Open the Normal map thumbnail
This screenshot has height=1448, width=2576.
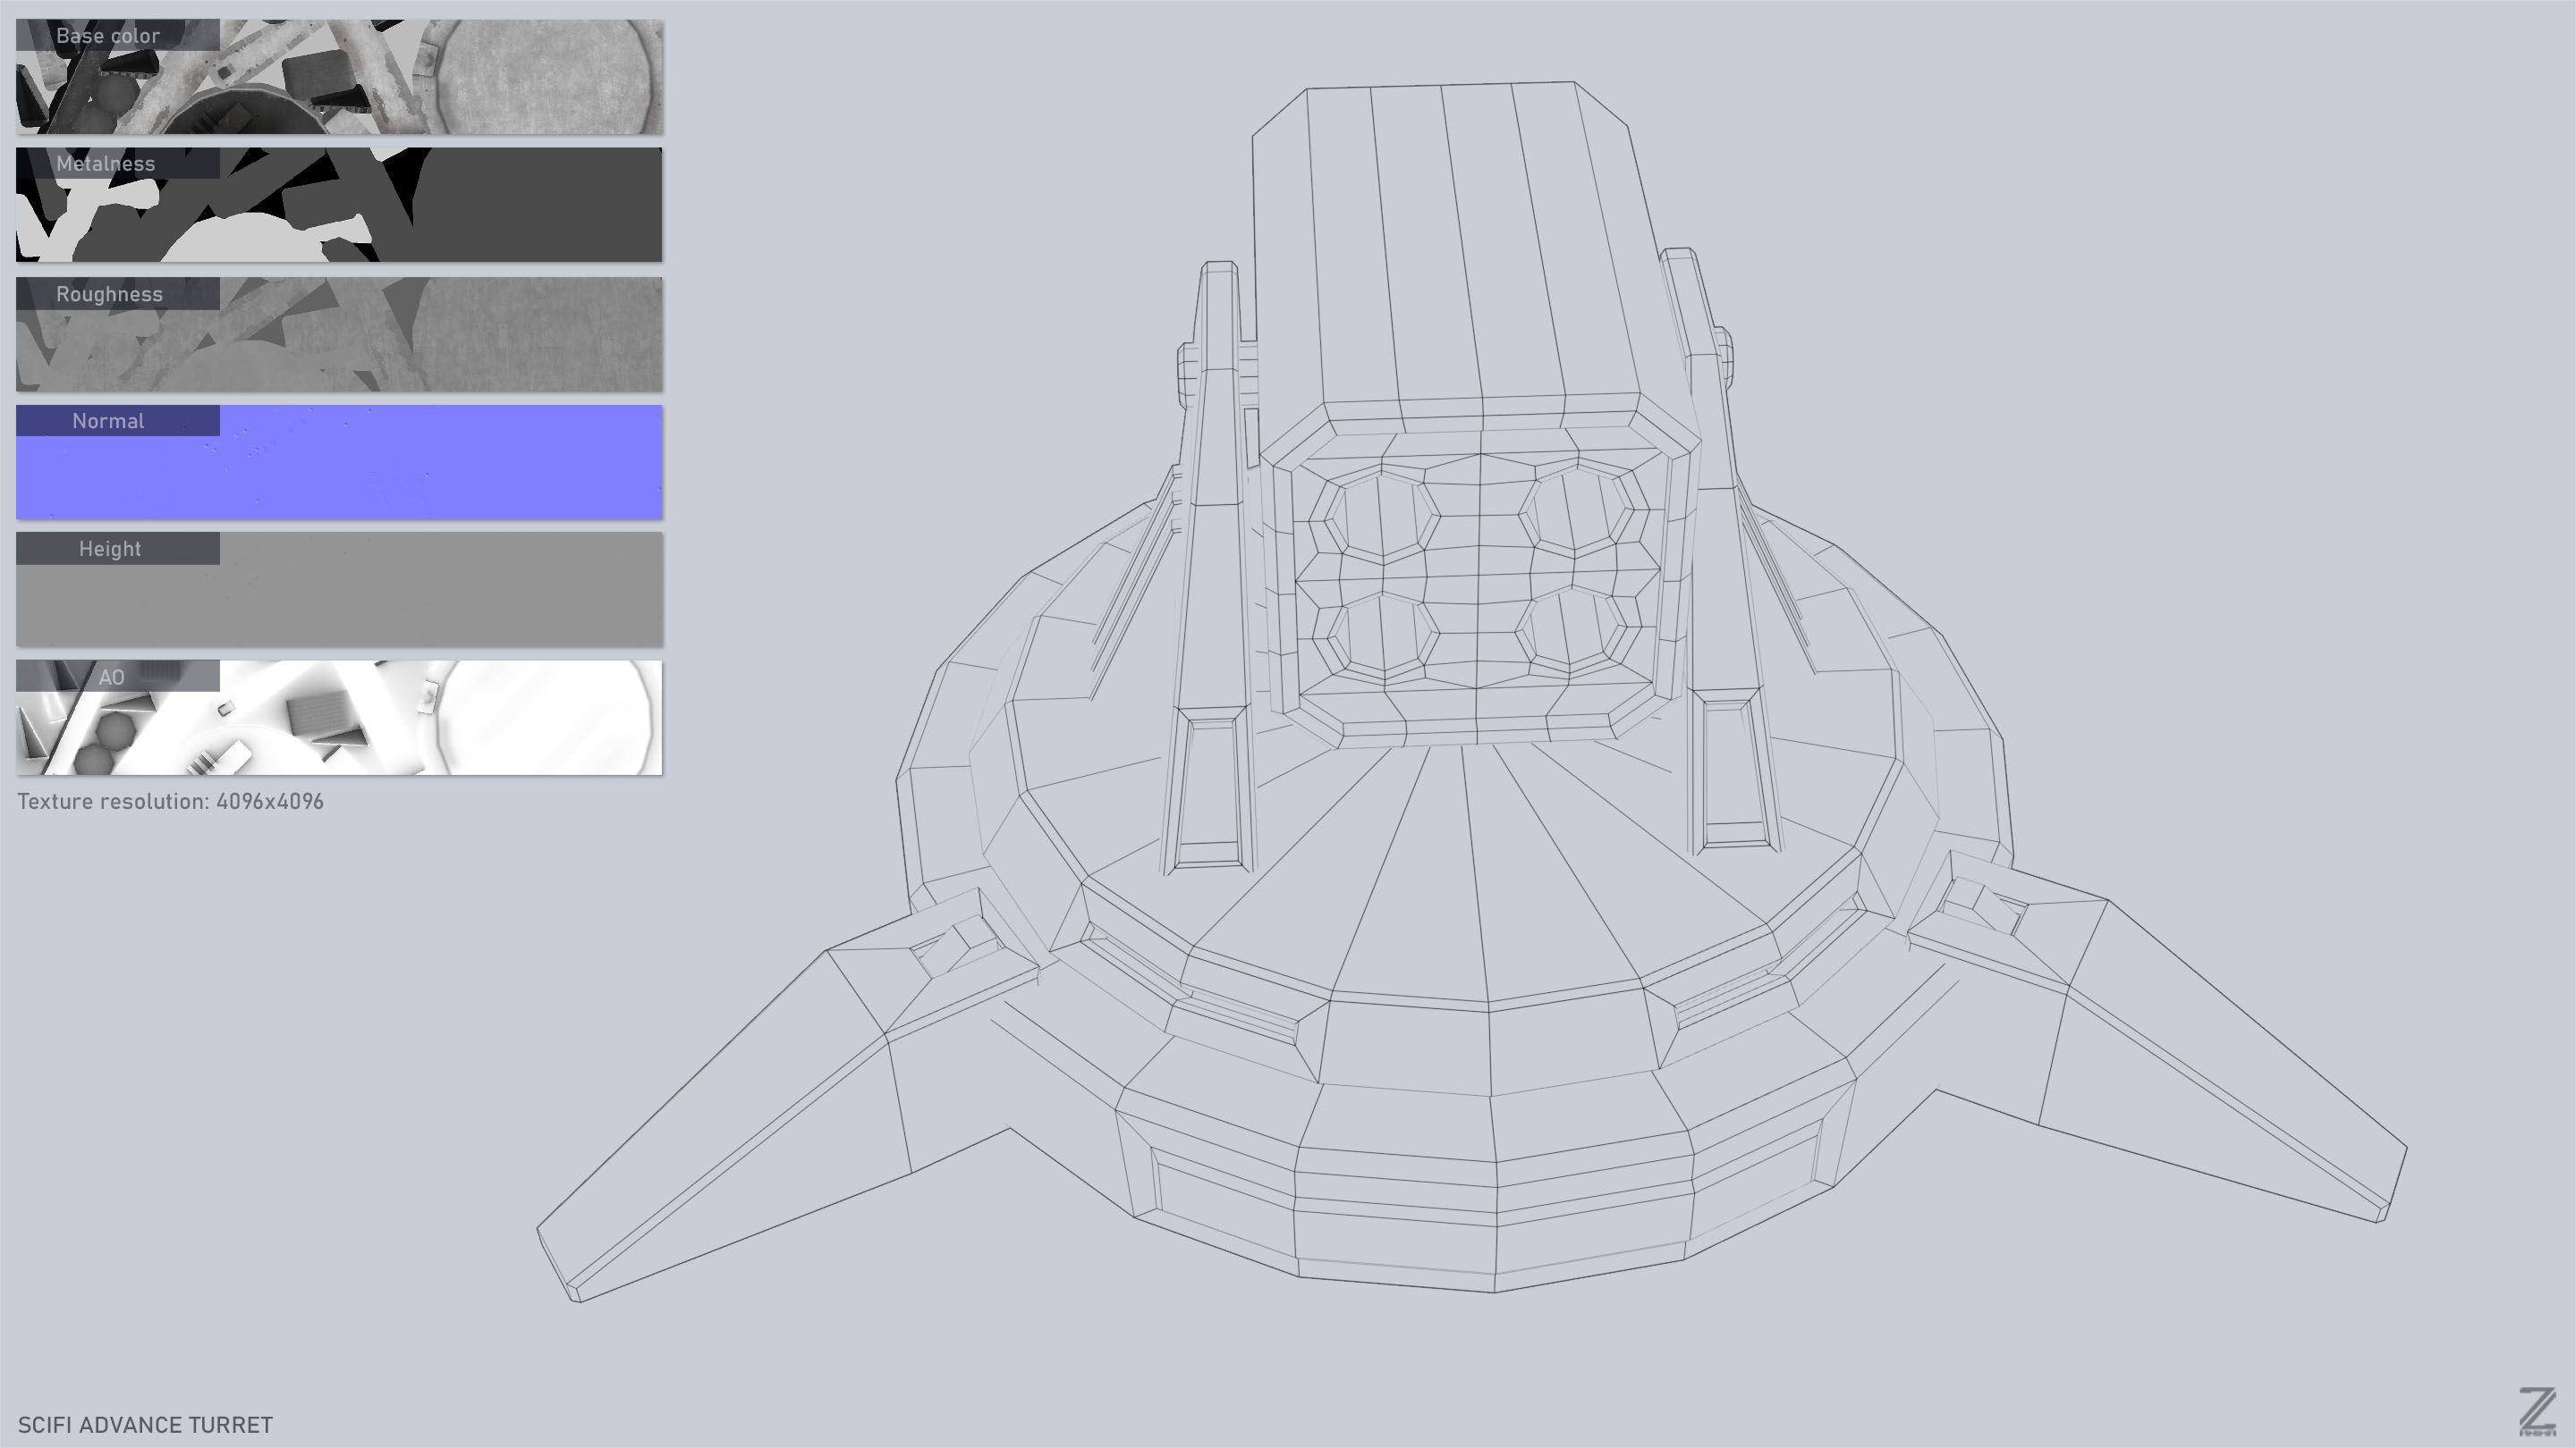(x=339, y=462)
